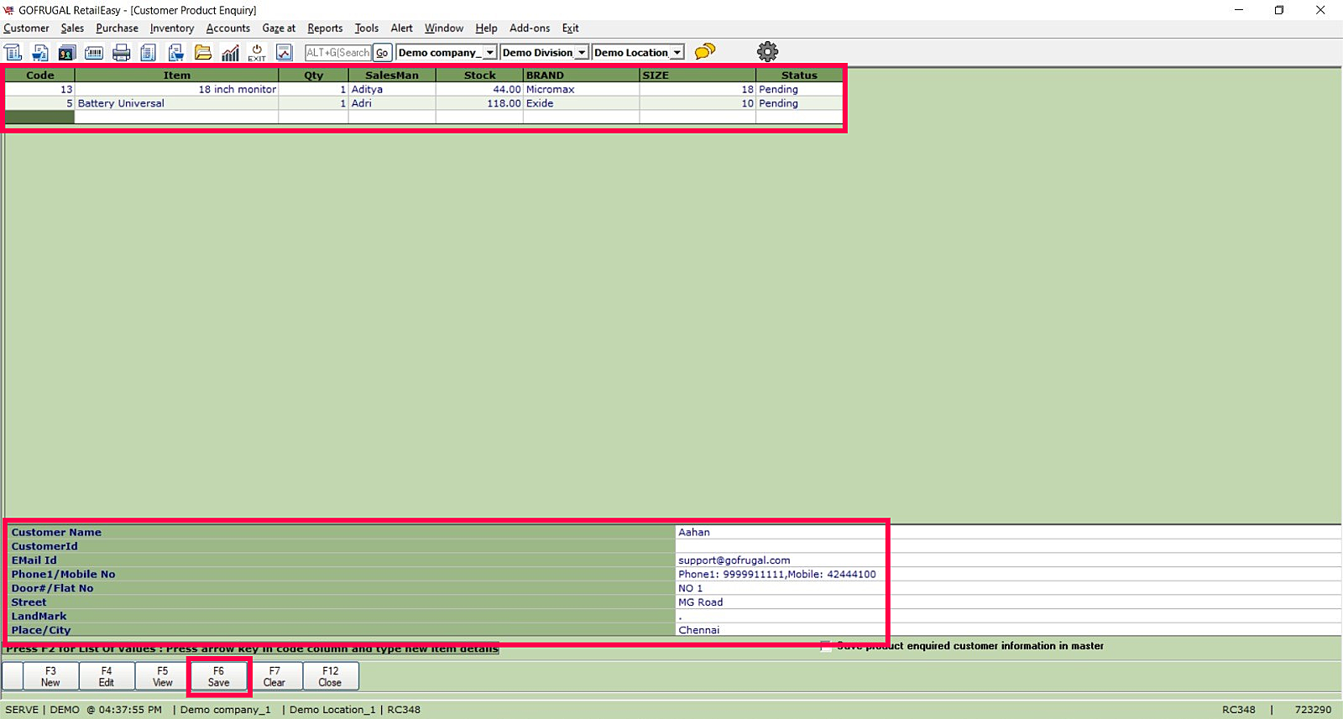This screenshot has width=1343, height=719.
Task: Click the printer icon in the toolbar
Action: [x=122, y=52]
